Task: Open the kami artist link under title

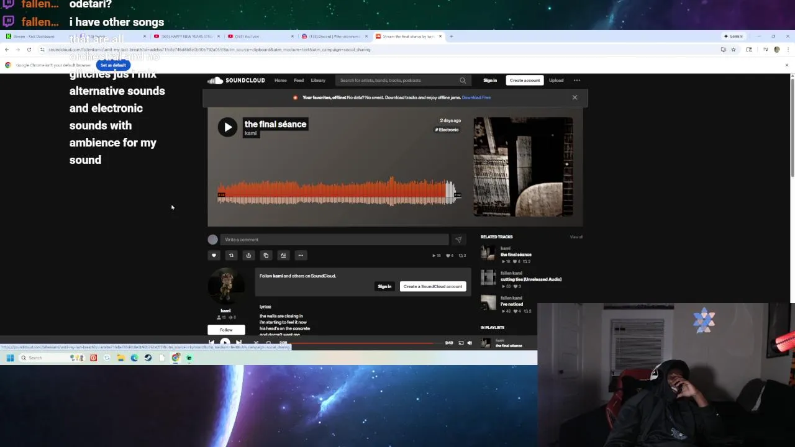Action: 251,133
